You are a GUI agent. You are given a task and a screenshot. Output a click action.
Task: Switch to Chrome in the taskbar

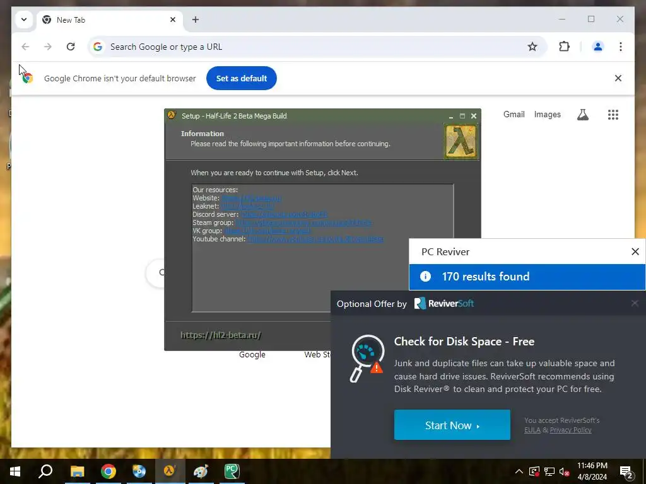coord(108,471)
